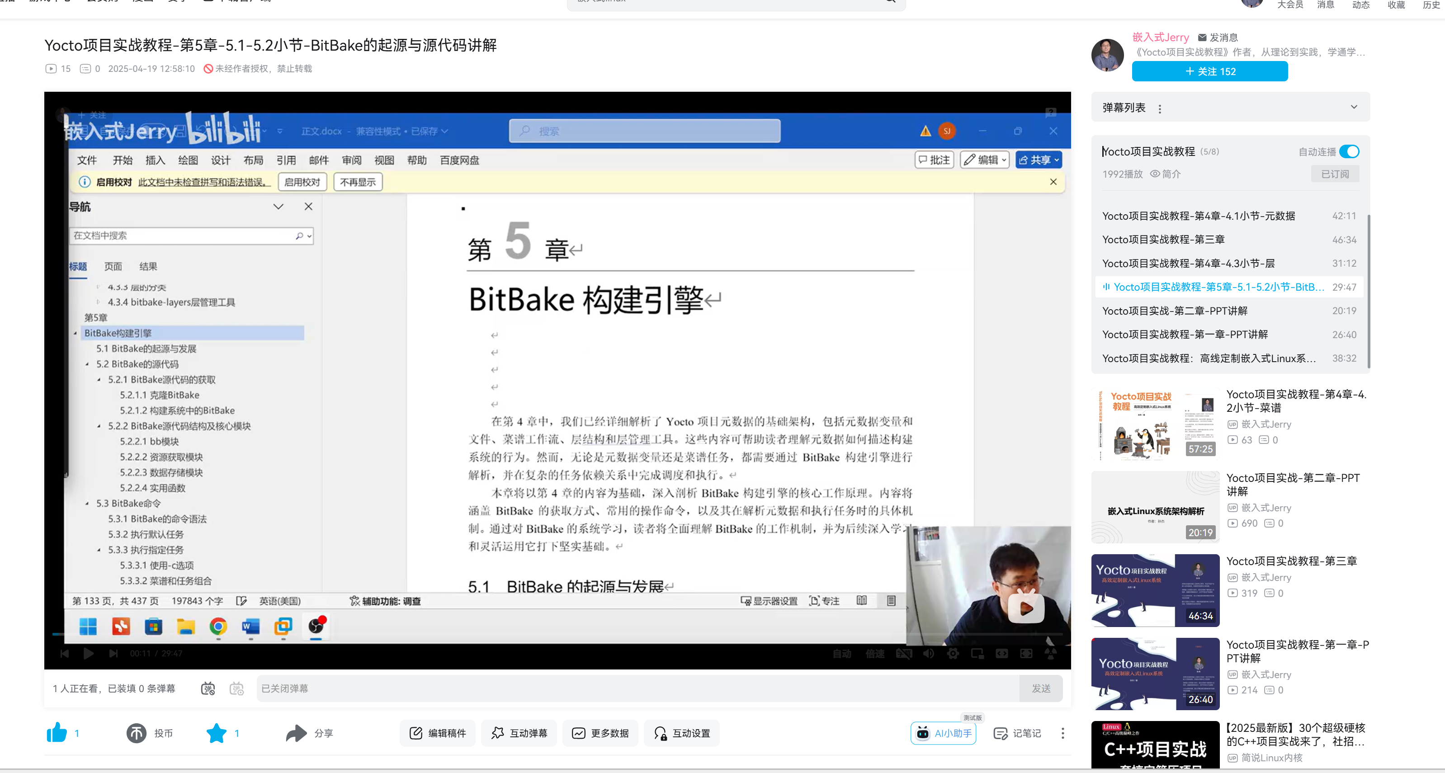Image resolution: width=1445 pixels, height=773 pixels.
Task: Click the 分享 share arrow icon
Action: (x=296, y=733)
